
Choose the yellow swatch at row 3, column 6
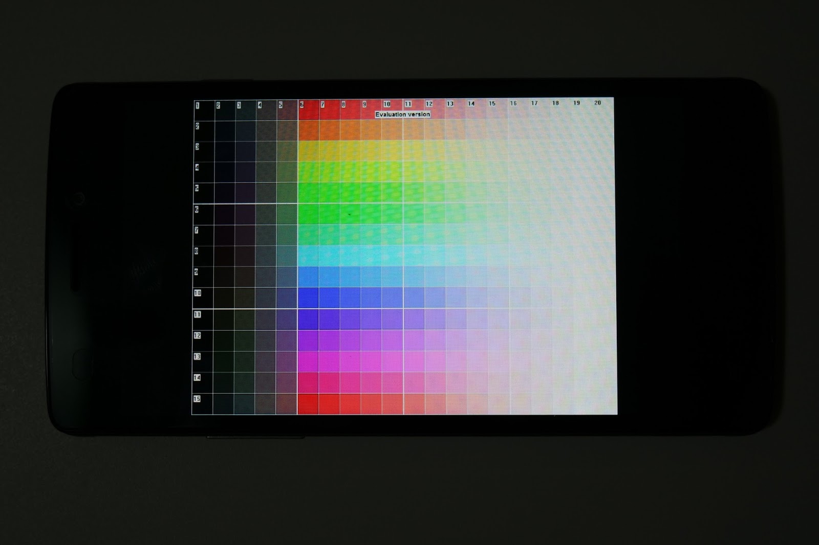pyautogui.click(x=308, y=151)
